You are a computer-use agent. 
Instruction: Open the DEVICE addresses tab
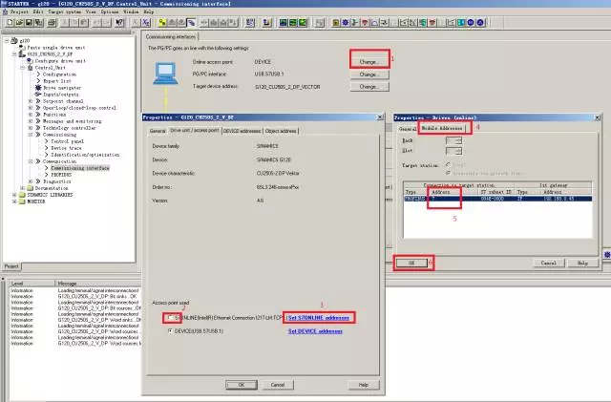tap(242, 130)
